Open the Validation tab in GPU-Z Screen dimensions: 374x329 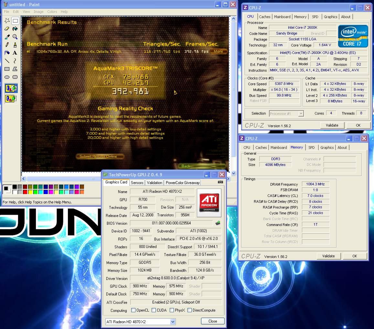tap(154, 183)
